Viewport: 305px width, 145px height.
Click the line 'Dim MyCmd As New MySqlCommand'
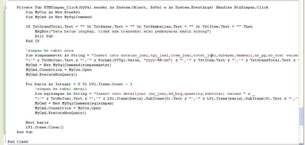coord(59,17)
